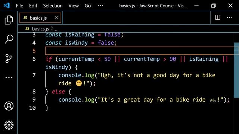239x134 pixels.
Task: Restore down the VS Code window
Action: (213, 6)
